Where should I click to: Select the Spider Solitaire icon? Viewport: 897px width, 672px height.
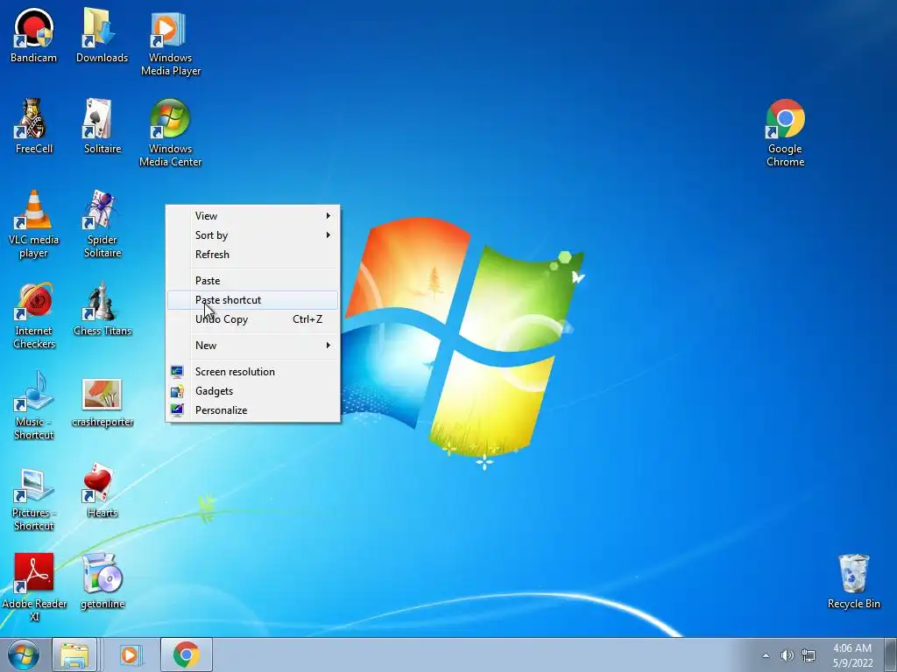tap(102, 224)
